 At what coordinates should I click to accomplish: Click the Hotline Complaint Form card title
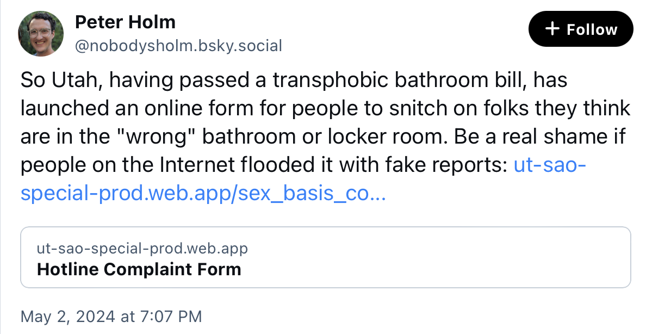[139, 269]
